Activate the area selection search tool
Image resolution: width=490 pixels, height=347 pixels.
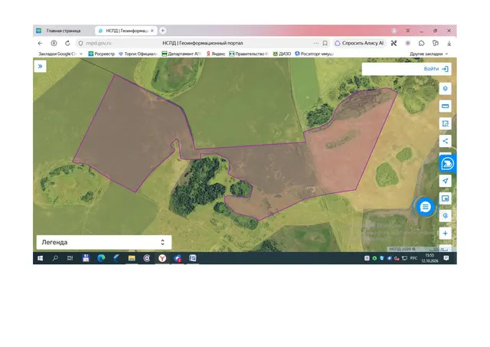[445, 123]
